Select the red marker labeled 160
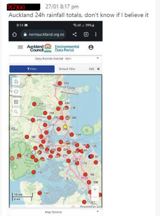 (27, 137)
